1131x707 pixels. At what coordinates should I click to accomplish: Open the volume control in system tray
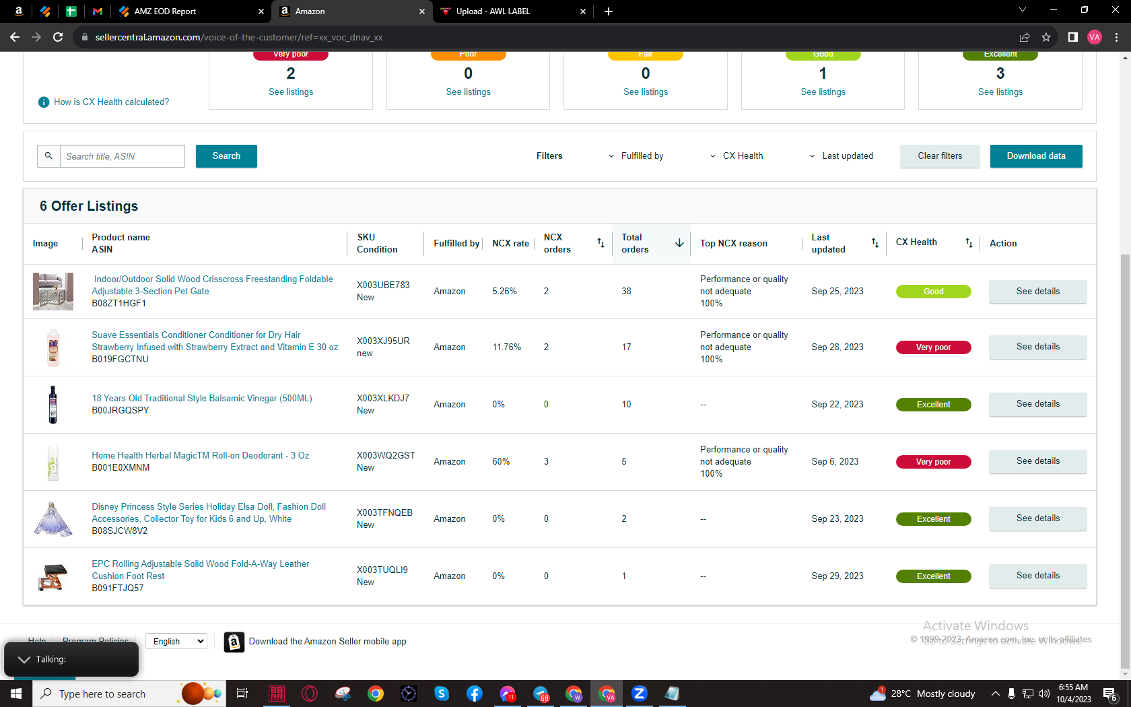click(1044, 694)
